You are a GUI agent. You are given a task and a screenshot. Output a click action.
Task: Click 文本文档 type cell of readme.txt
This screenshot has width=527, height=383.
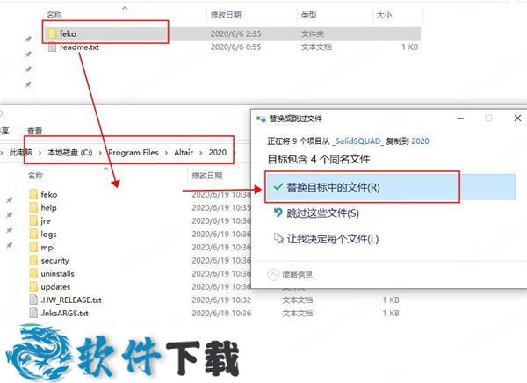(316, 47)
